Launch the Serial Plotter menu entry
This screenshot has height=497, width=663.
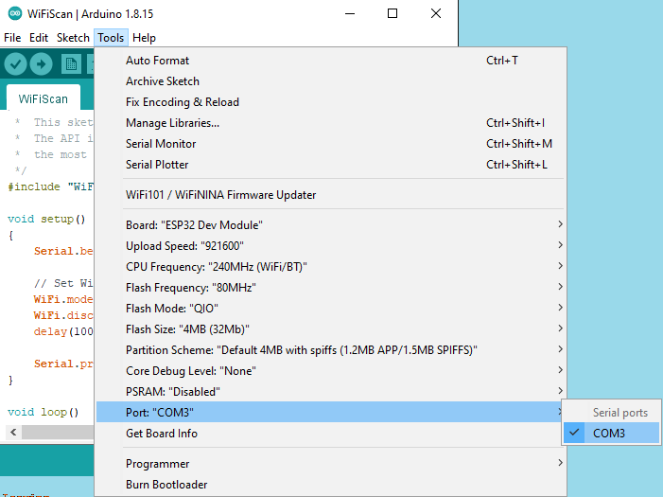click(331, 165)
